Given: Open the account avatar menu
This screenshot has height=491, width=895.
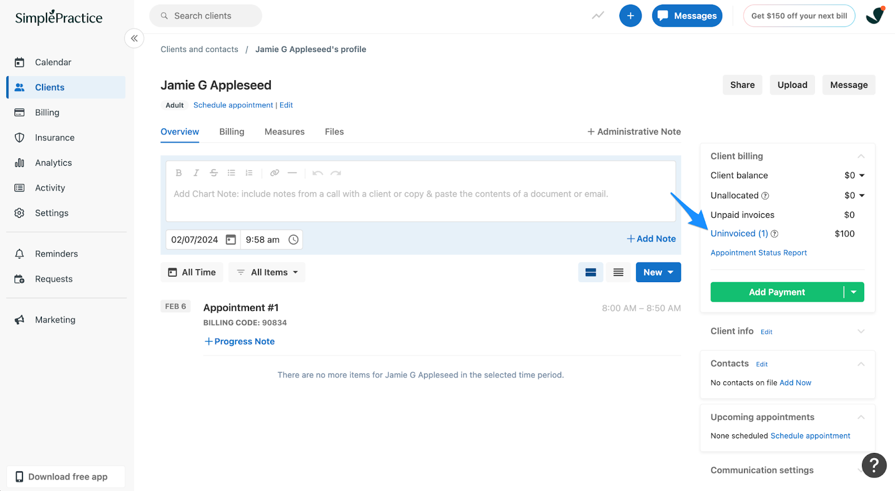Looking at the screenshot, I should [x=875, y=15].
